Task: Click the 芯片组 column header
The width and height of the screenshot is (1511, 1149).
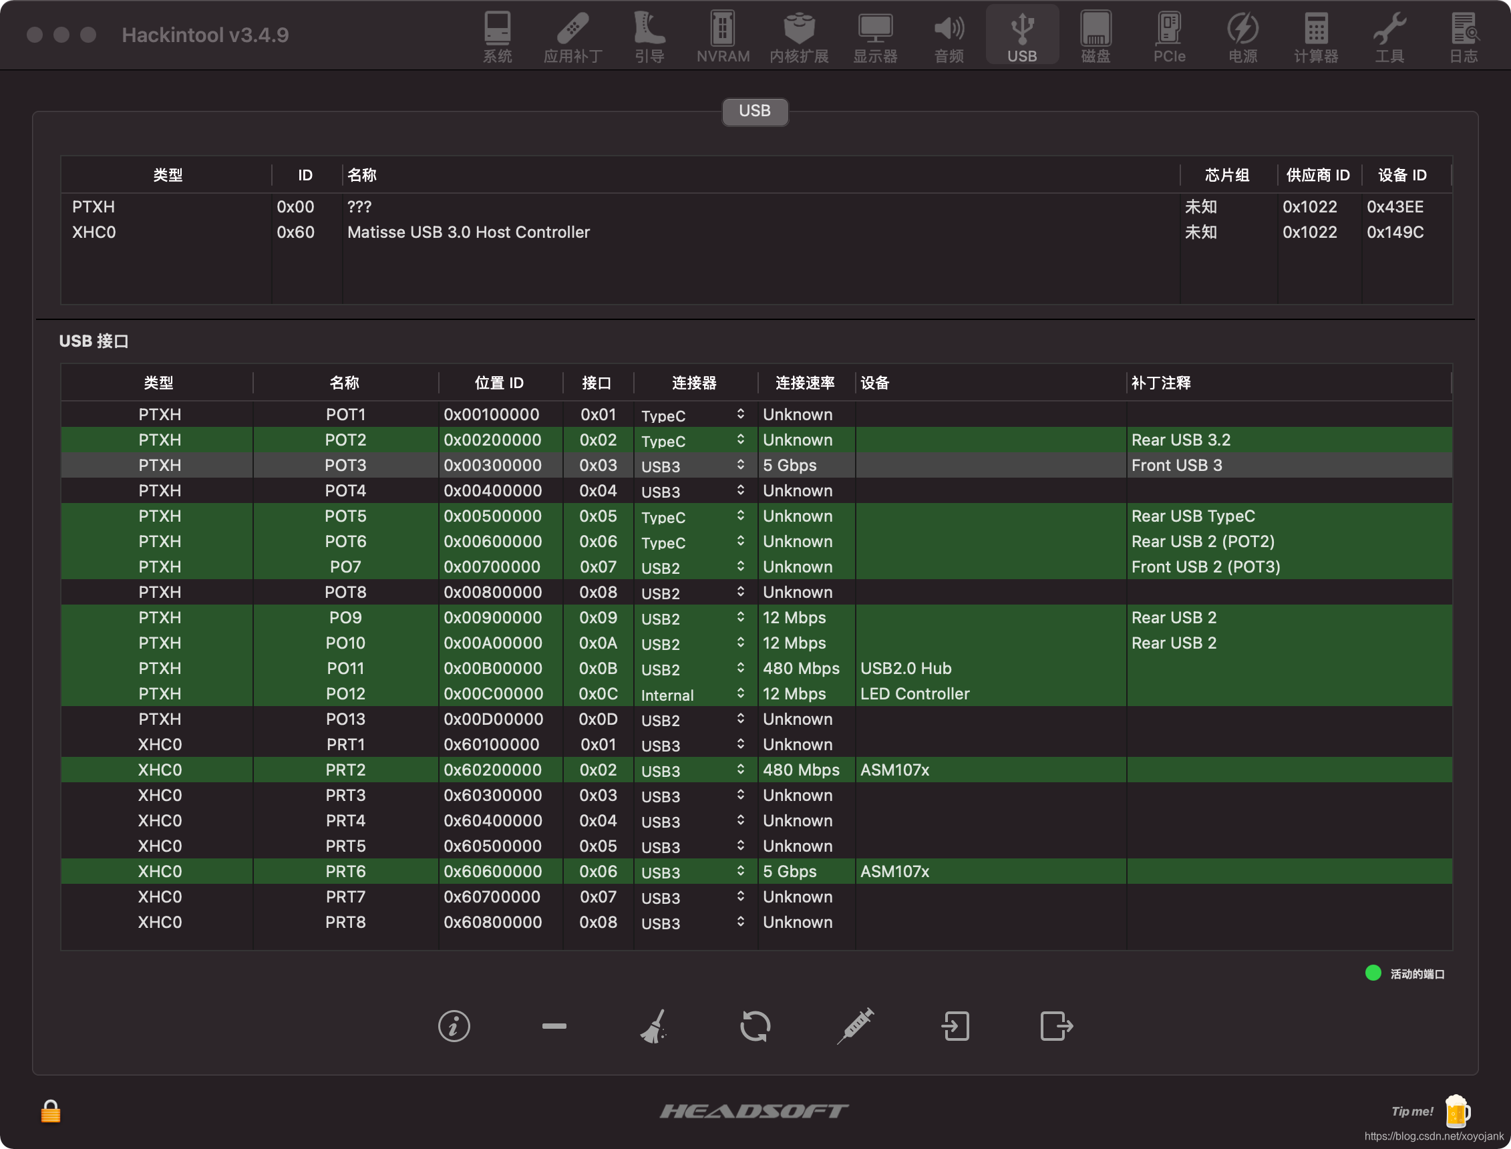Action: coord(1227,175)
